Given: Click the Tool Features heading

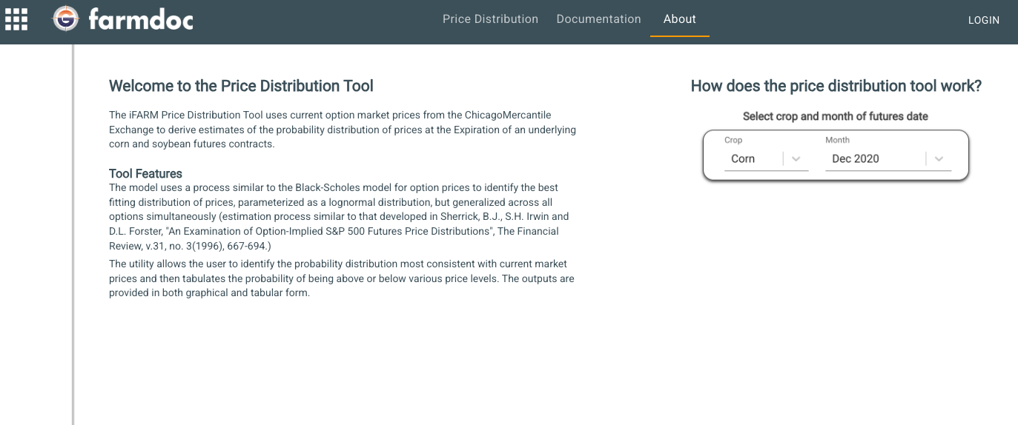Looking at the screenshot, I should (x=145, y=173).
